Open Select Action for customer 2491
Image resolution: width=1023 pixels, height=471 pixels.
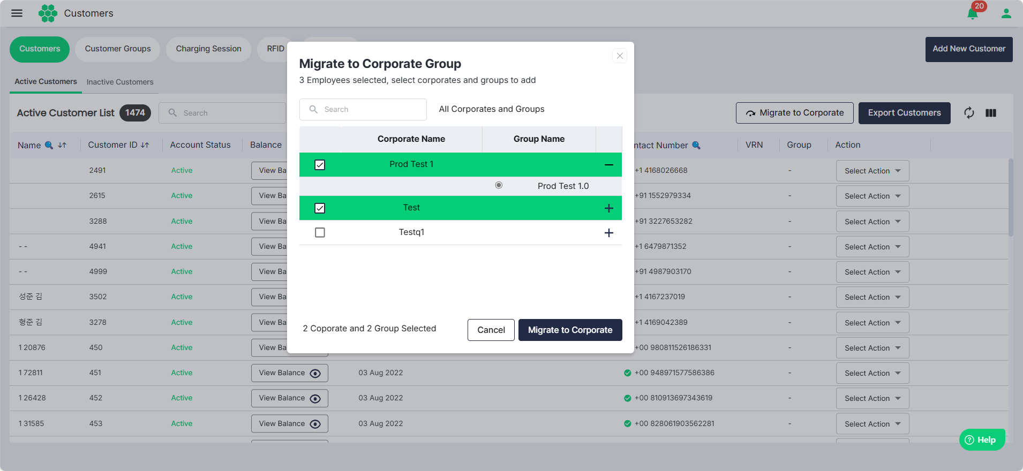(872, 171)
